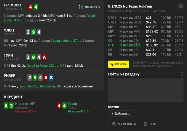This screenshot has height=131, width=187.
Task: Click Игрок на MP1 row in player list
Action: pos(146,31)
